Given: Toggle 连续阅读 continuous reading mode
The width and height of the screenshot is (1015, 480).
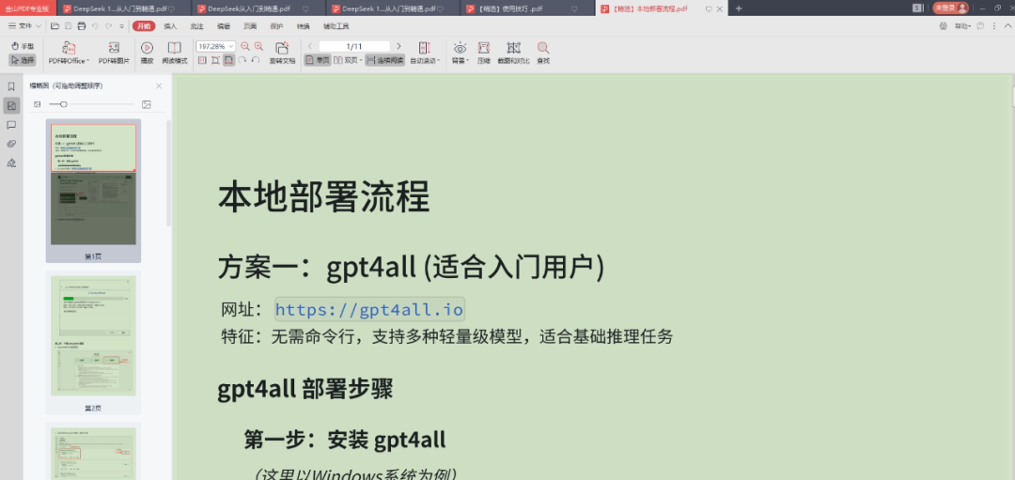Looking at the screenshot, I should click(x=384, y=60).
